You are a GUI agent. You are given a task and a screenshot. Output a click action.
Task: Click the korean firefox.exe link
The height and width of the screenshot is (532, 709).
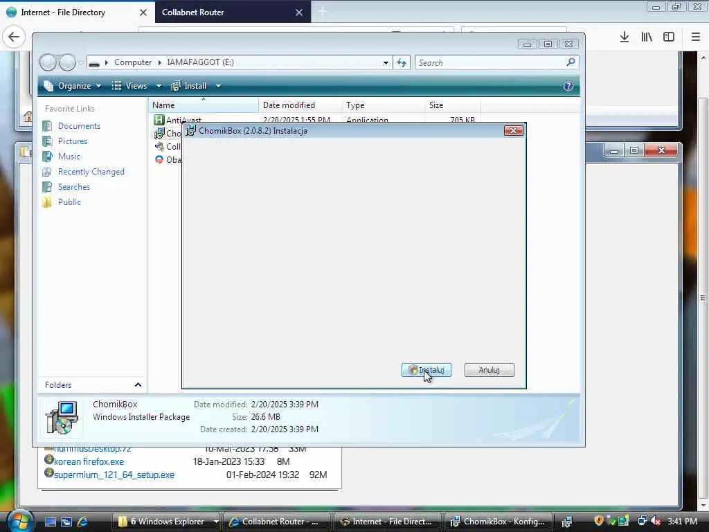(89, 461)
